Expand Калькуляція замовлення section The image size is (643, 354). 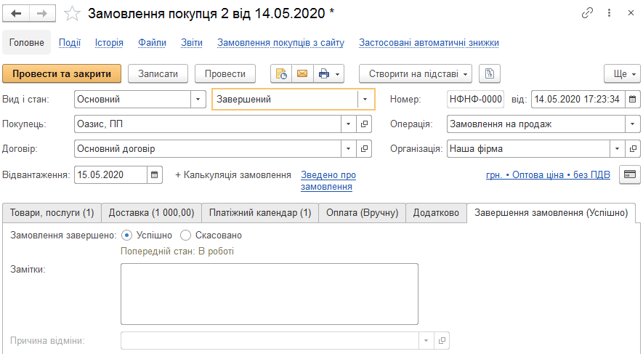click(x=233, y=174)
